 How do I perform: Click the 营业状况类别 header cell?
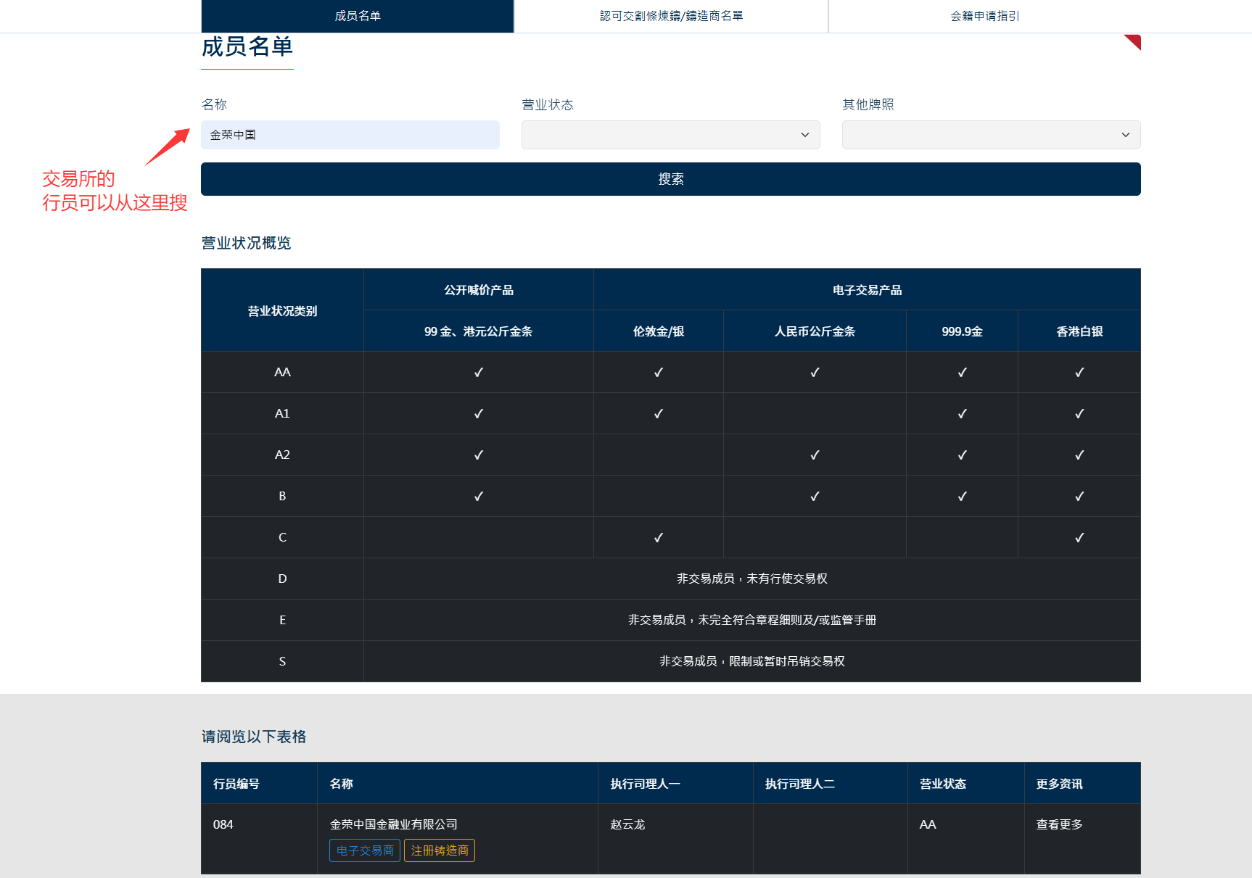click(x=282, y=310)
